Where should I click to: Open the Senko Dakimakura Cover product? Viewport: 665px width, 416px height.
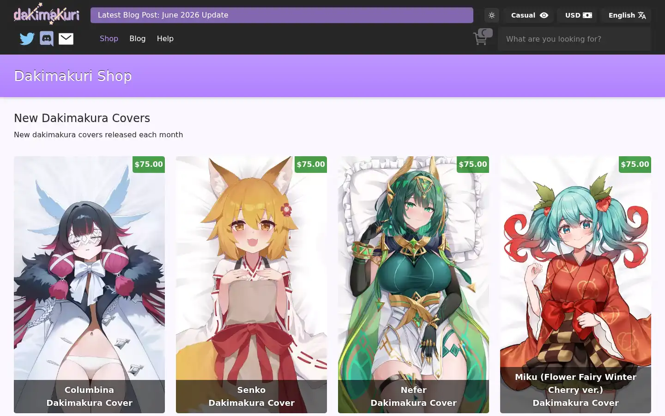point(251,285)
